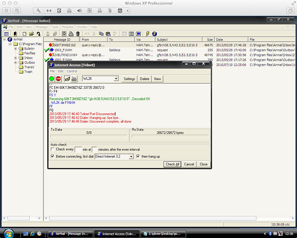Image resolution: width=297 pixels, height=238 pixels.
Task: Sort by the Subject column header
Action: tap(179, 40)
